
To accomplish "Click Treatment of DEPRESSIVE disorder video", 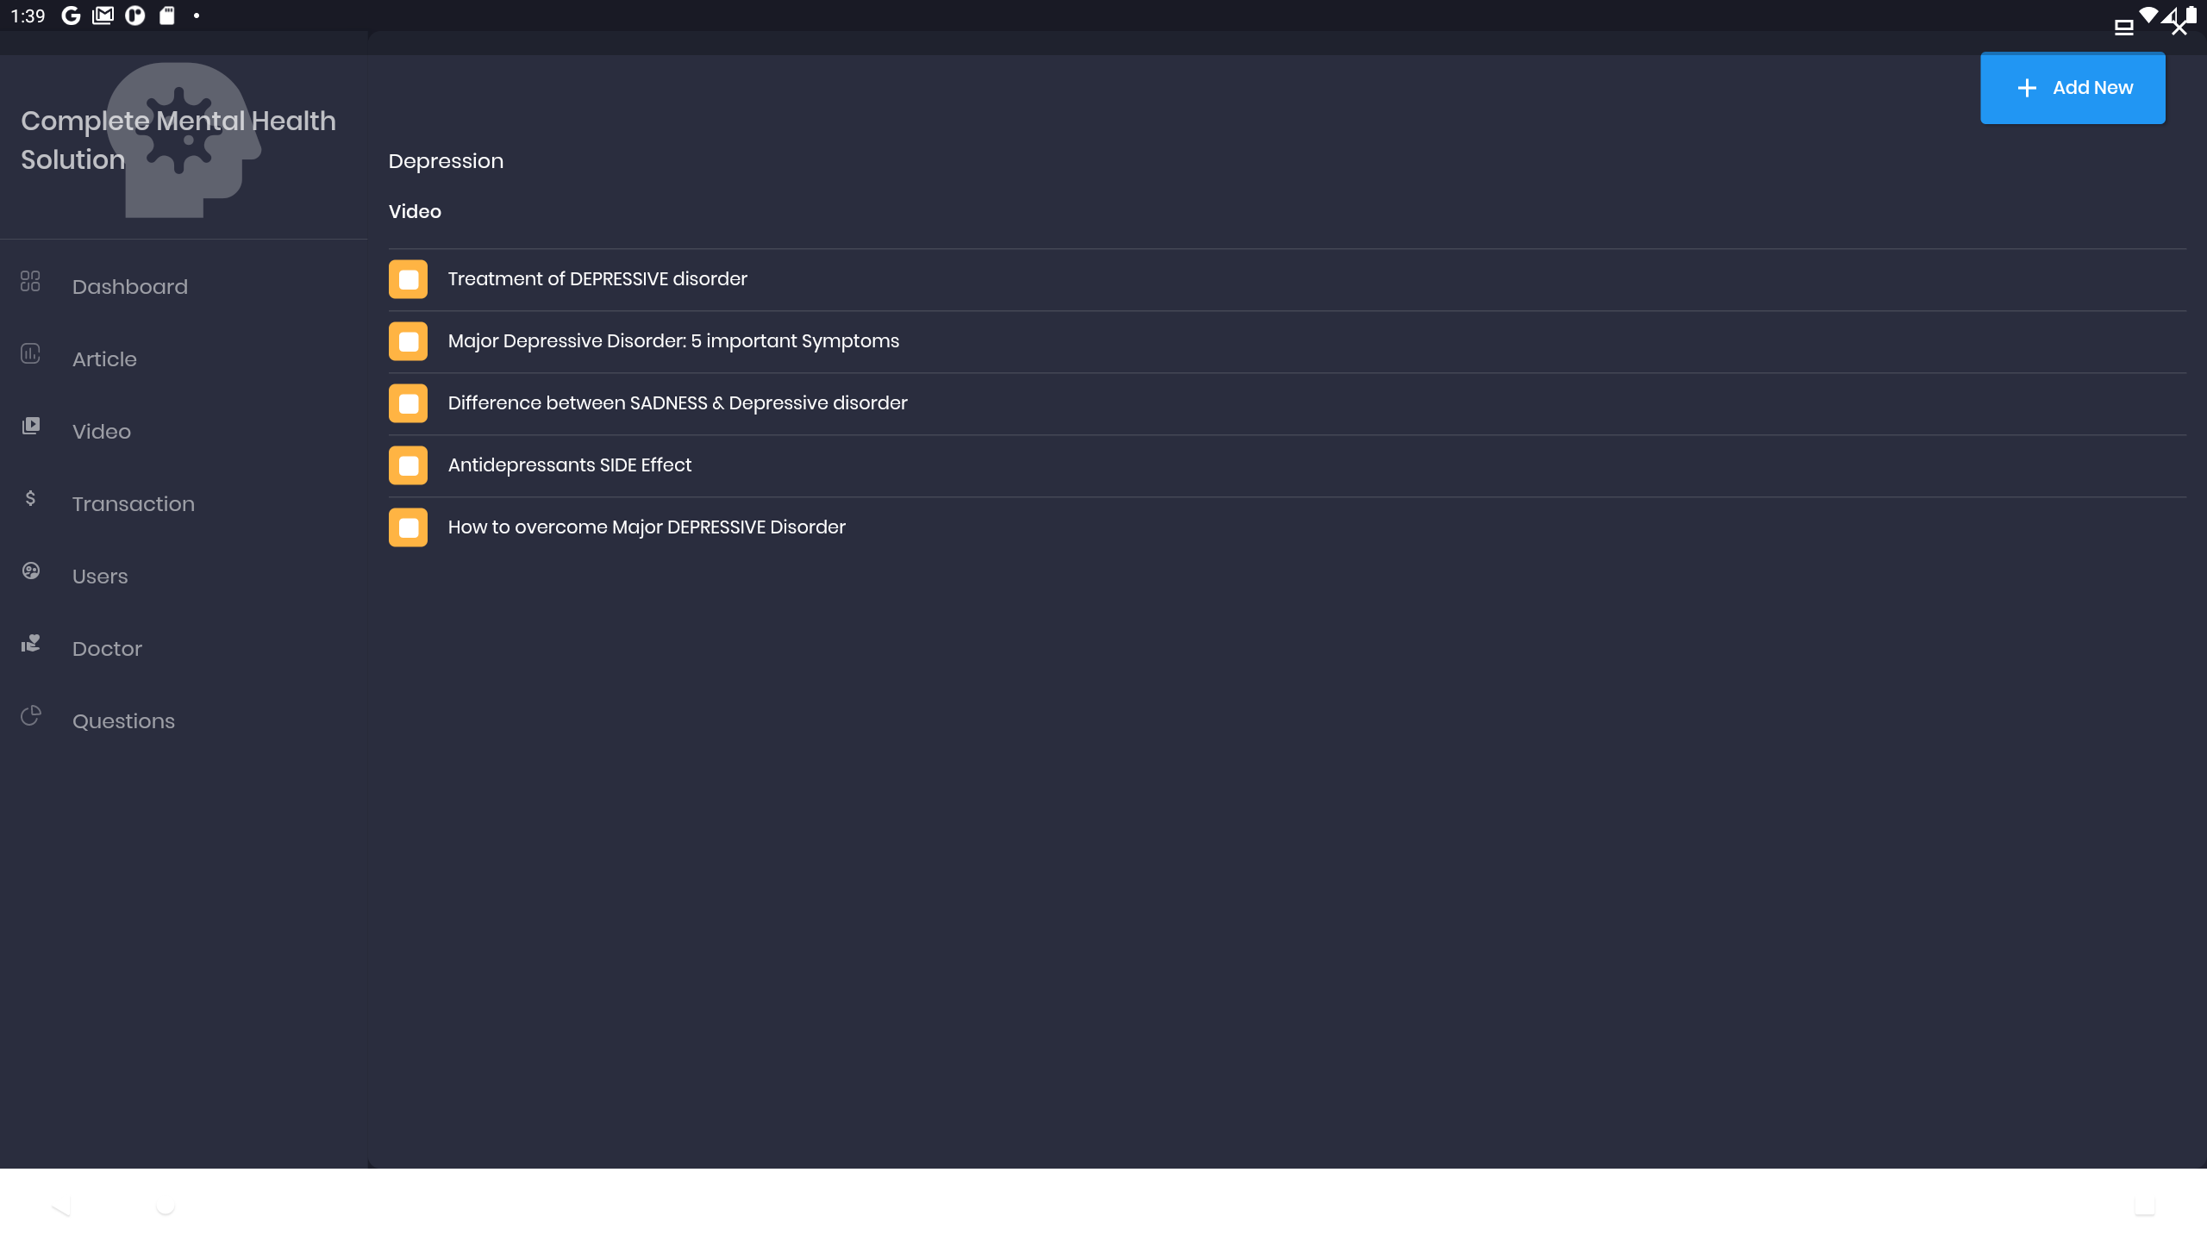I will [x=599, y=278].
